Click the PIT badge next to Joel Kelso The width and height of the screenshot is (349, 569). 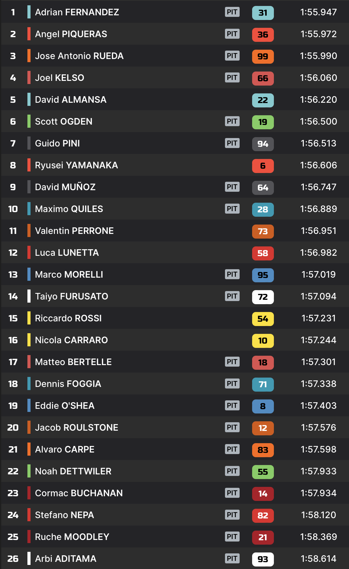[232, 78]
